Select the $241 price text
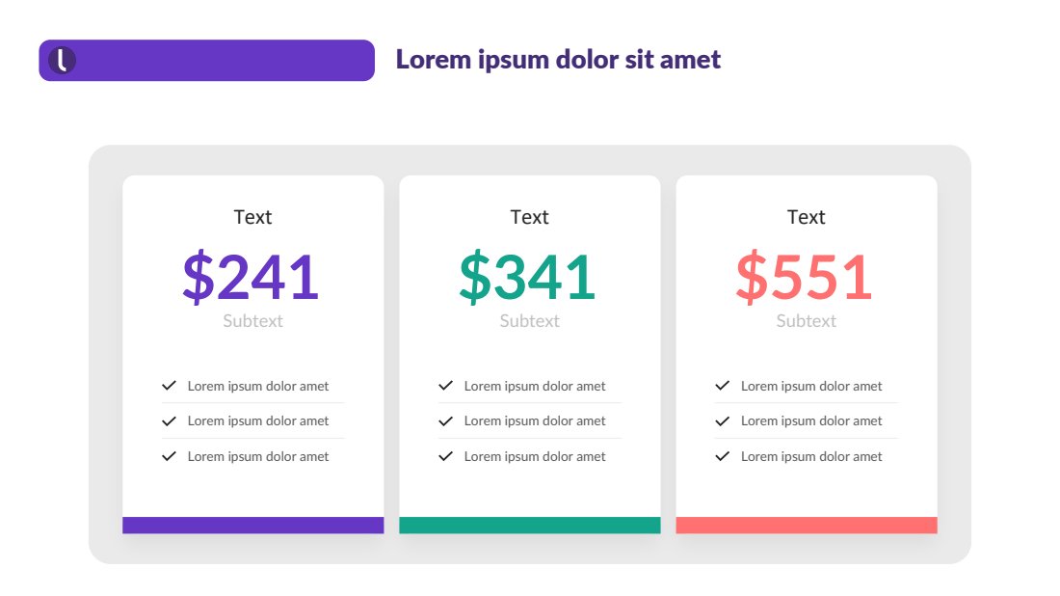This screenshot has width=1060, height=596. pos(251,276)
